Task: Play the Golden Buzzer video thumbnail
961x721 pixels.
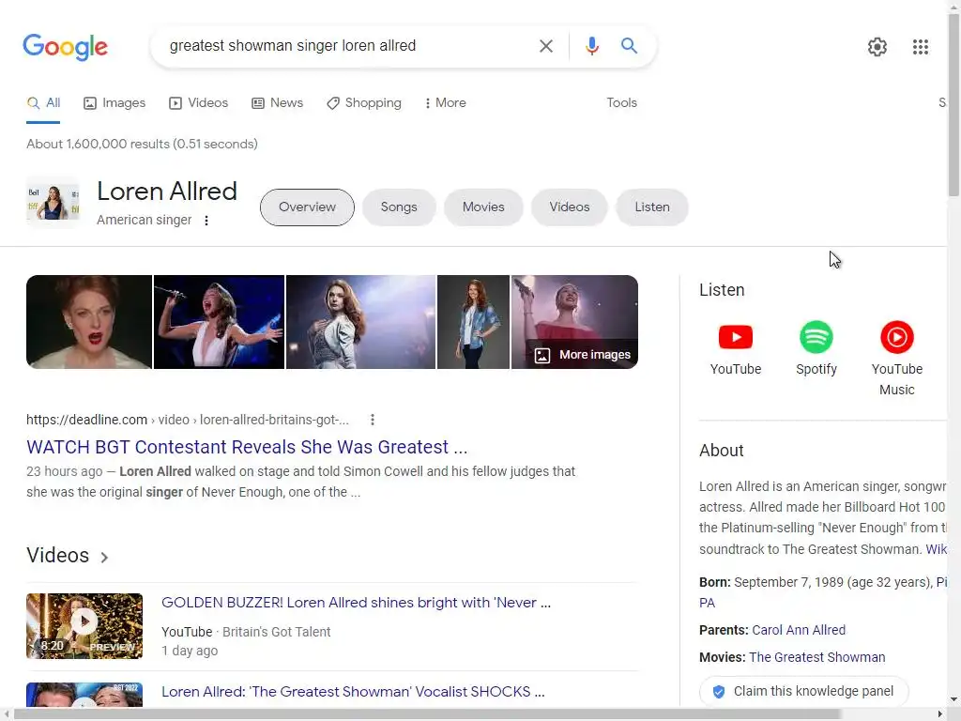Action: (84, 626)
